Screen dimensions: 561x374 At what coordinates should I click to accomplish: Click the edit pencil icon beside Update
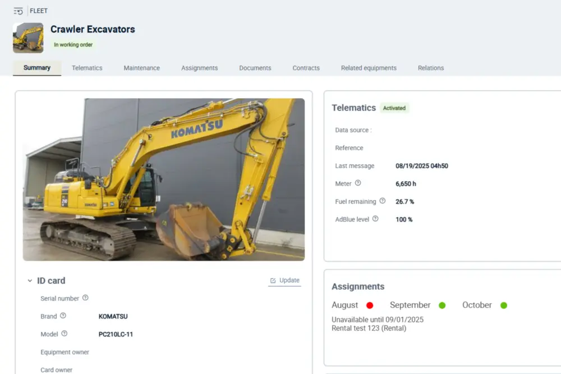[x=273, y=280]
